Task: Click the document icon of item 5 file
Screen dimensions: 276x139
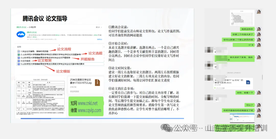Action: (19, 64)
